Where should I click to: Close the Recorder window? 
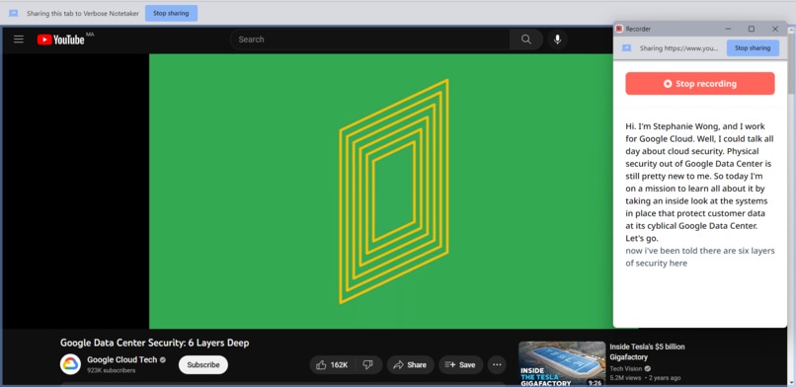tap(774, 29)
